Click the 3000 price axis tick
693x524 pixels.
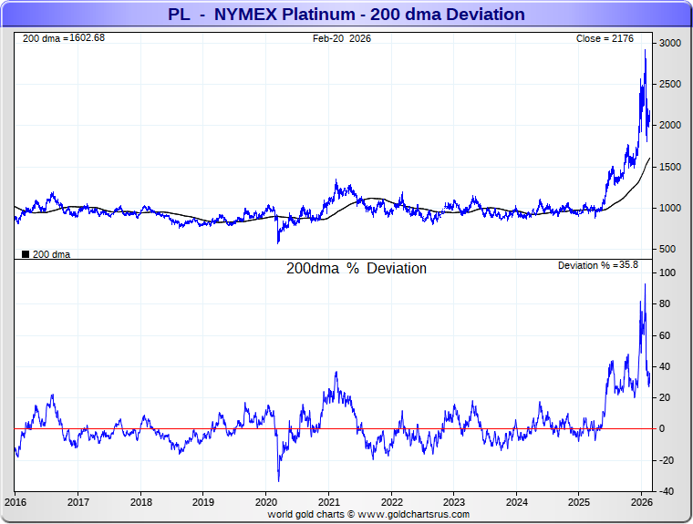tap(670, 43)
